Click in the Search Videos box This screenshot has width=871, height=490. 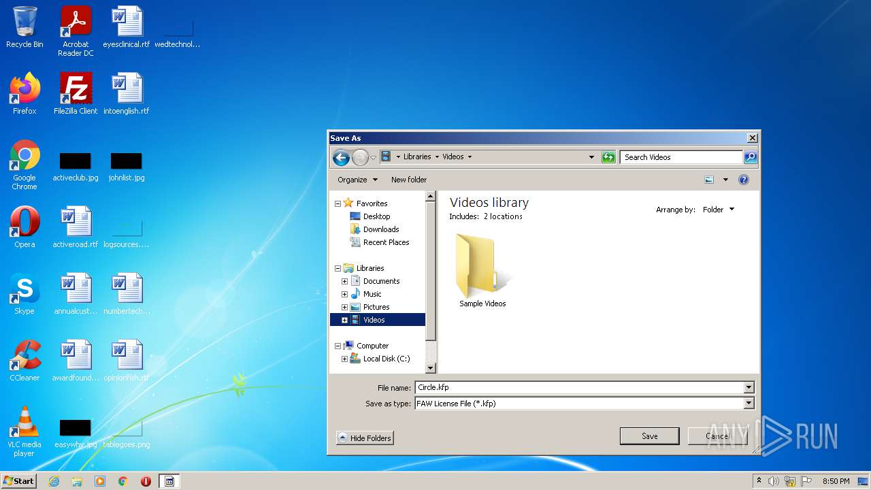pyautogui.click(x=681, y=157)
